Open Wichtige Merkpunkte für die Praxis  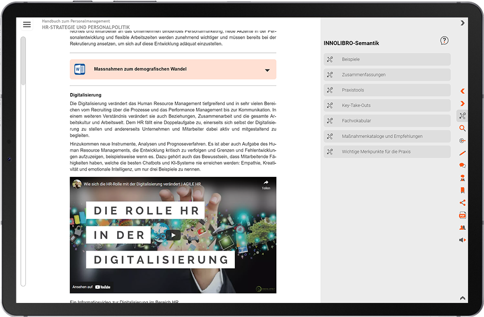click(x=387, y=152)
